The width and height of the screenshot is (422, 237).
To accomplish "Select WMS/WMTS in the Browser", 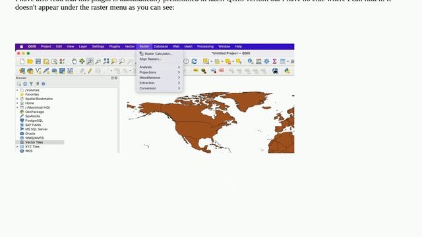I will [34, 138].
